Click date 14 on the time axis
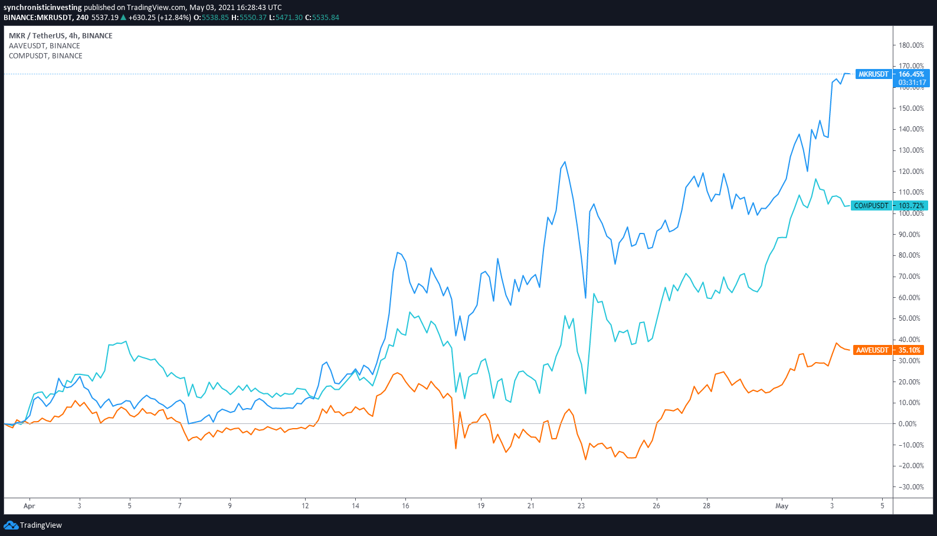This screenshot has height=536, width=937. [355, 506]
